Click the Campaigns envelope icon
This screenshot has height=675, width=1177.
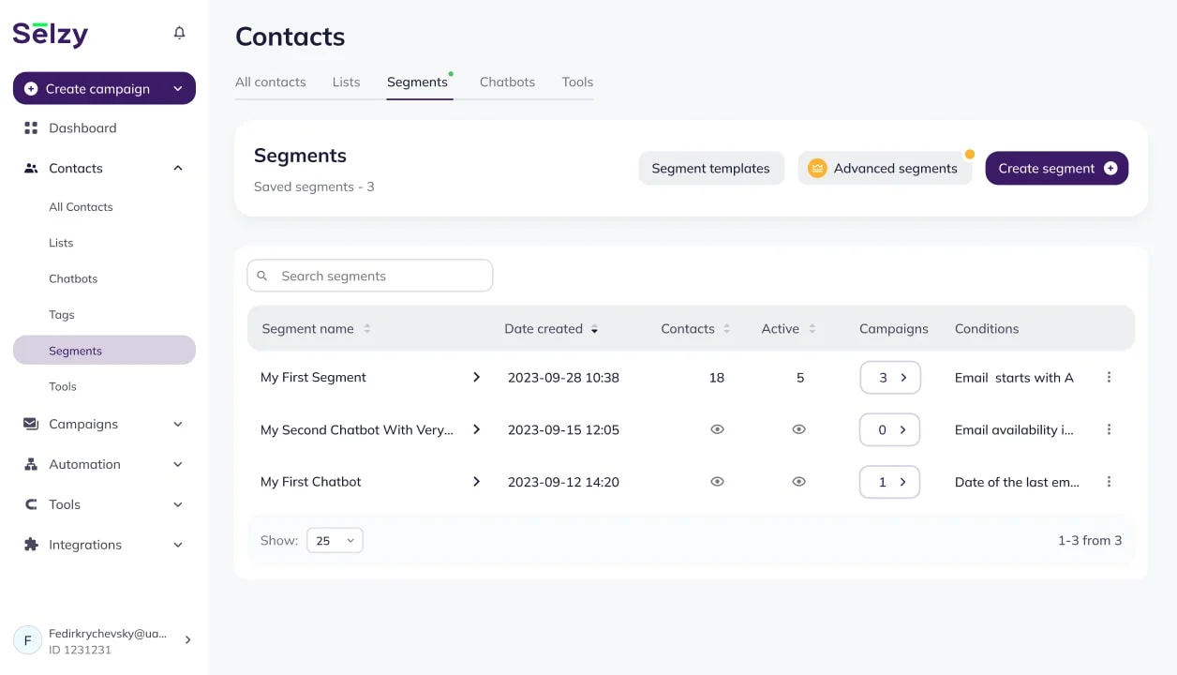pyautogui.click(x=31, y=424)
